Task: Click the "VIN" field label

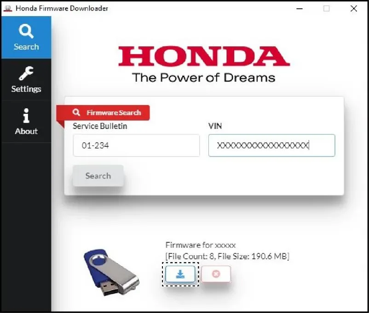Action: (215, 126)
